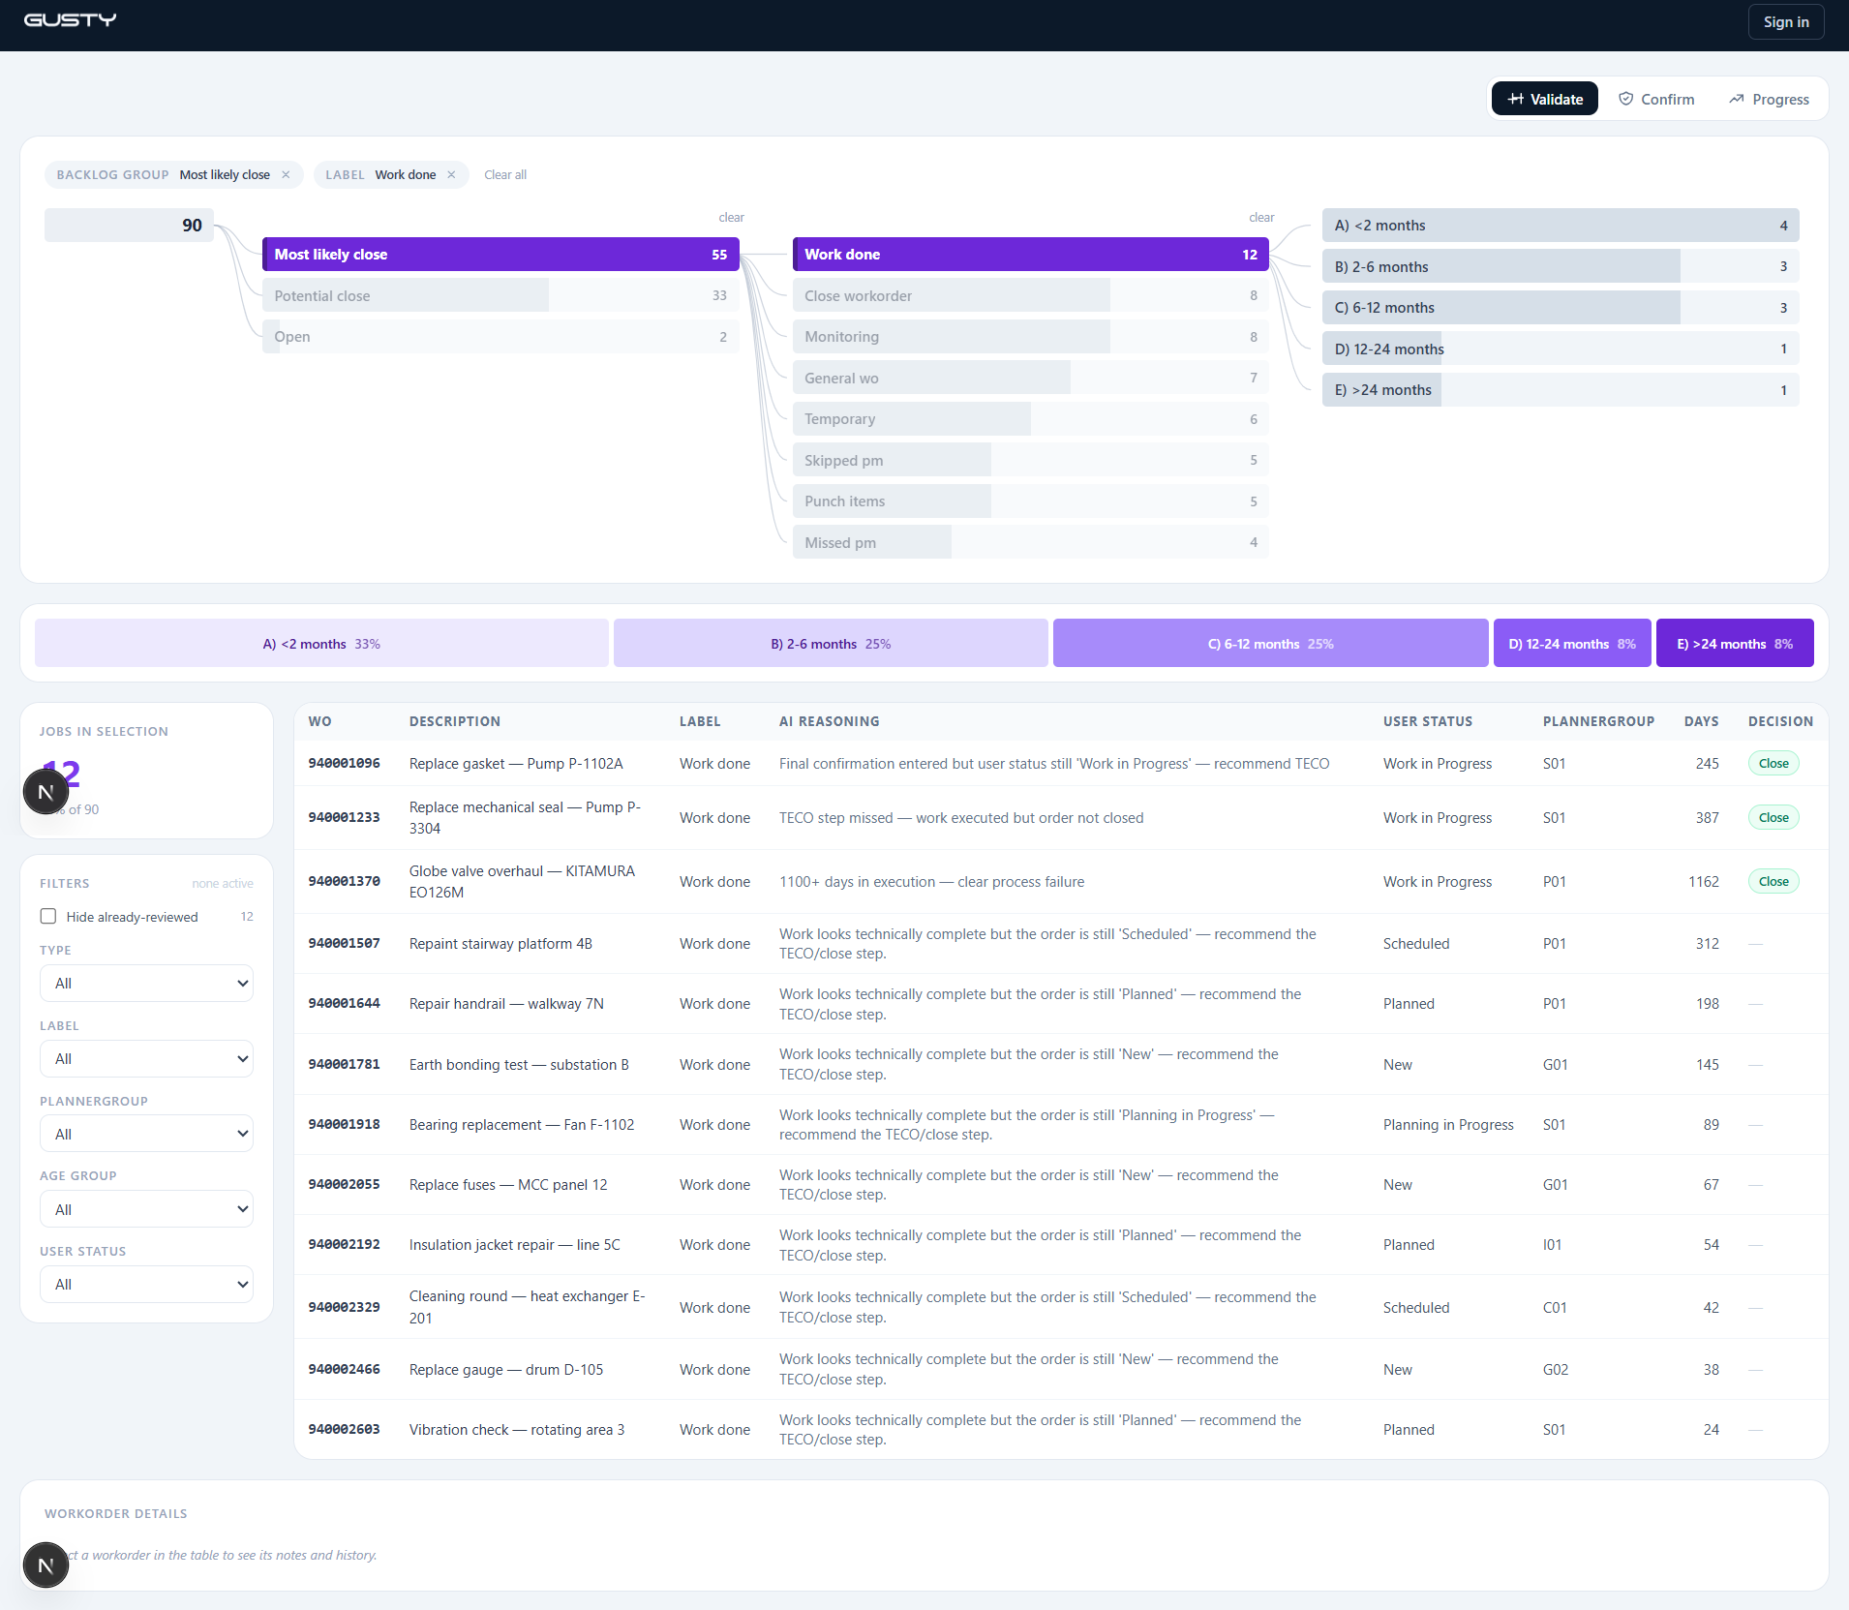Viewport: 1849px width, 1610px height.
Task: Select the C) 6-12 months 25% segment
Action: pyautogui.click(x=1270, y=644)
